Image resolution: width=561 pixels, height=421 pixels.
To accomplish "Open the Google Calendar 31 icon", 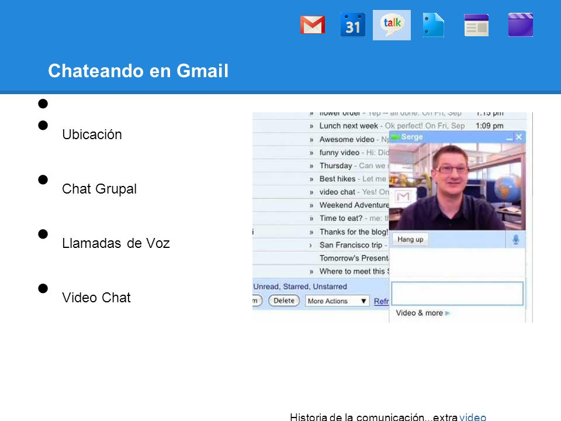I will (353, 25).
